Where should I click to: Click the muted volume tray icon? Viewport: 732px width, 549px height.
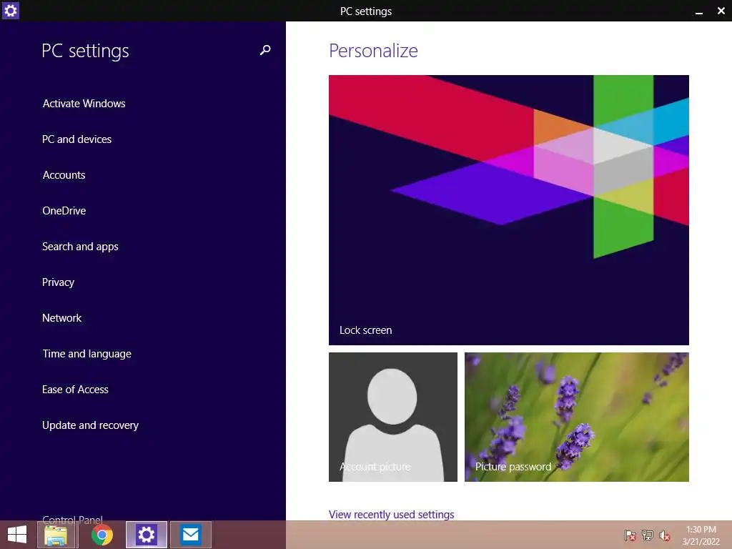664,535
